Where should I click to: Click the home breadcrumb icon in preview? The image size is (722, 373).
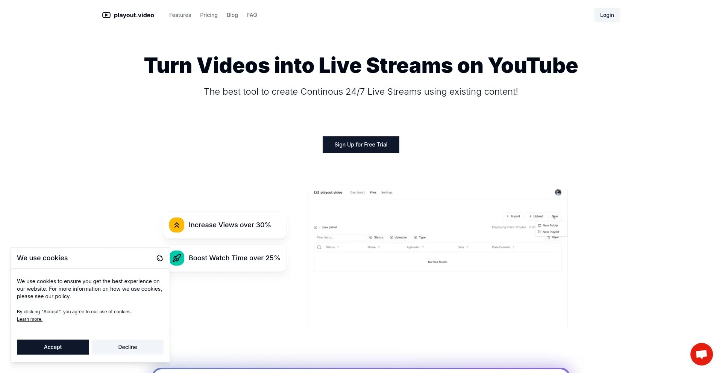pos(316,227)
